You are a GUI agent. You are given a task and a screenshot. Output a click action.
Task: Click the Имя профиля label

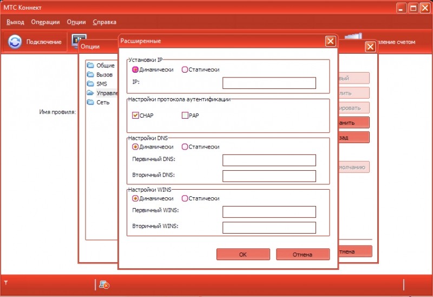(x=57, y=112)
